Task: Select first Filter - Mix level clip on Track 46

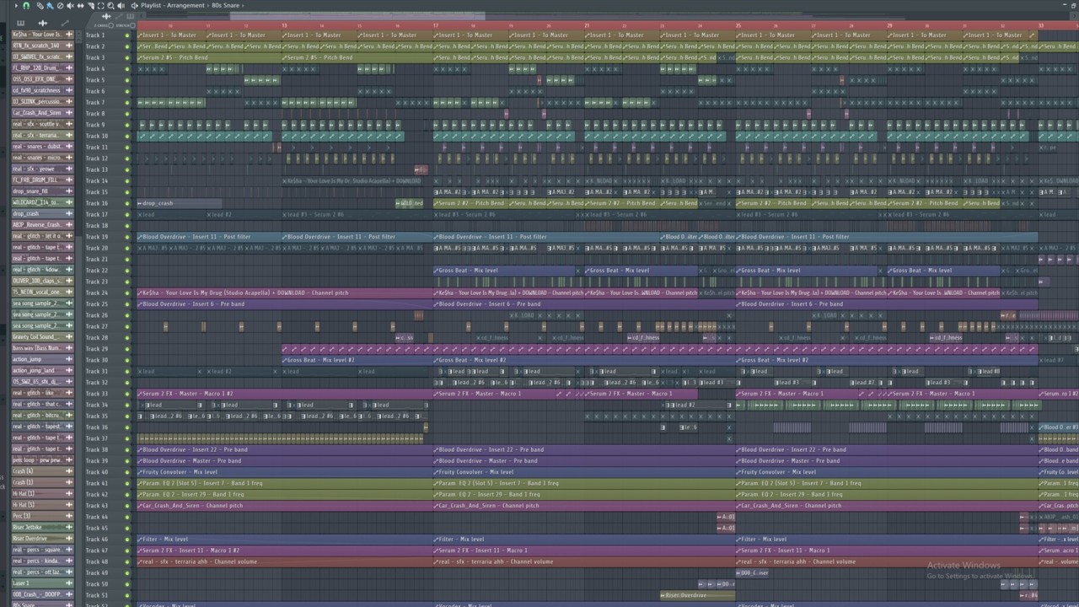Action: click(x=285, y=540)
